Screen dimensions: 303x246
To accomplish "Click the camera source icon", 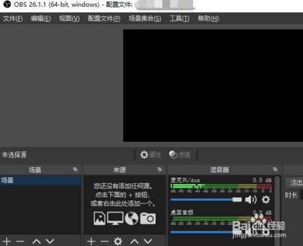I will click(148, 219).
